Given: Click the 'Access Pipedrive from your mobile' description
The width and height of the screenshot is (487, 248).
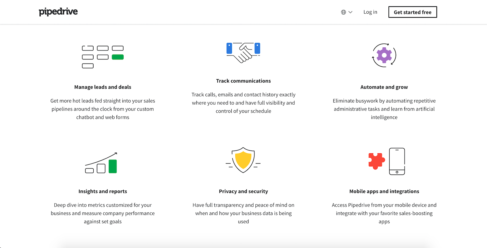Looking at the screenshot, I should (384, 213).
